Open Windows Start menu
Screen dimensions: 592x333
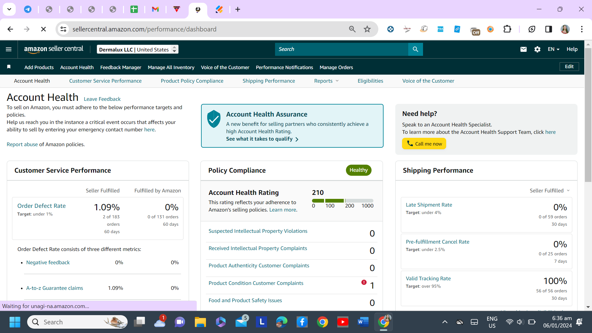click(x=15, y=322)
